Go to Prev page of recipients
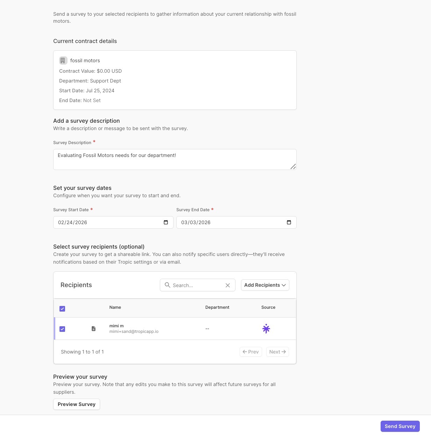 coord(250,352)
